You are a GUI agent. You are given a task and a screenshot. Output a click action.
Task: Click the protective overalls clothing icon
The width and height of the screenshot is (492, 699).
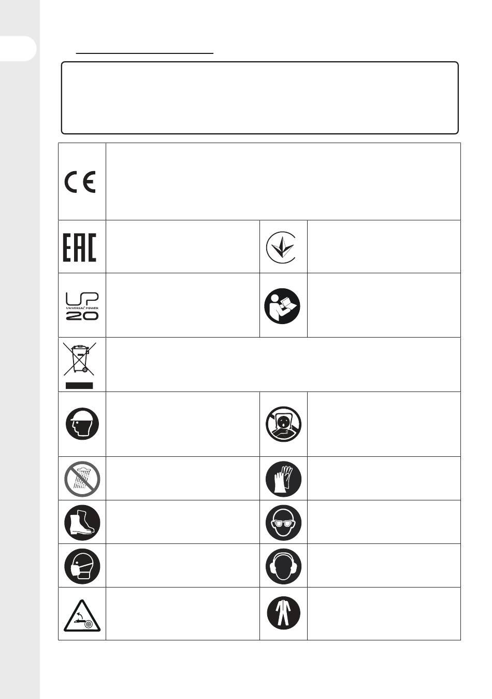pos(283,613)
